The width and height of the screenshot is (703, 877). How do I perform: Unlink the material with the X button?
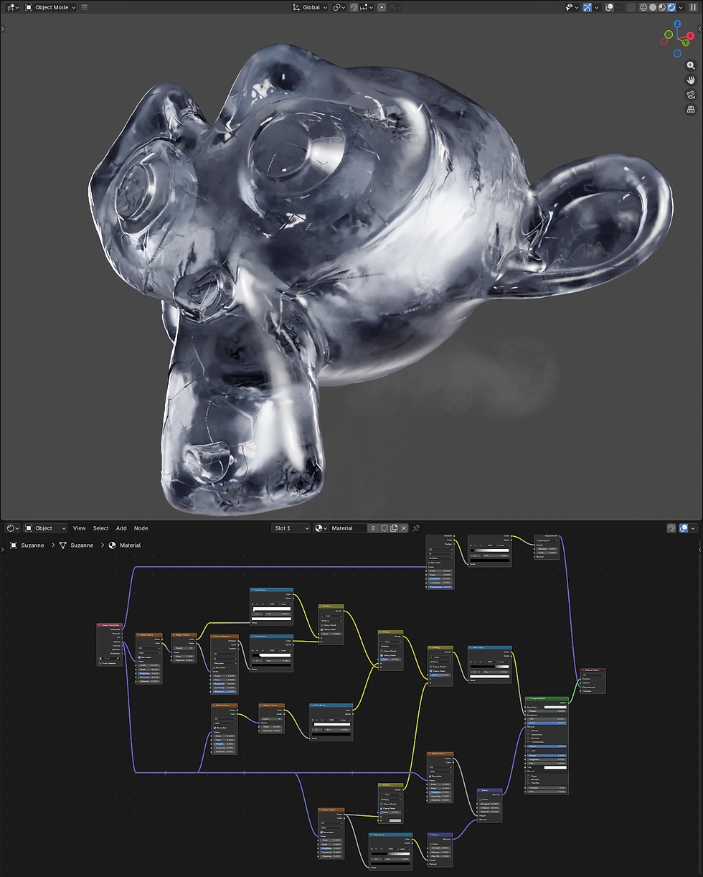coord(405,528)
